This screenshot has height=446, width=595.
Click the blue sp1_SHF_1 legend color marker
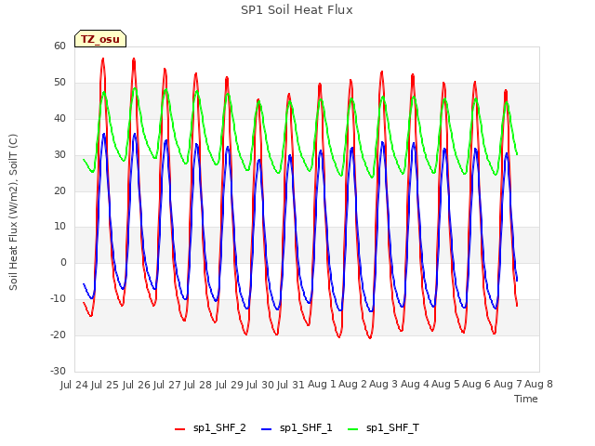pyautogui.click(x=267, y=429)
